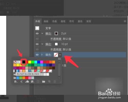The height and width of the screenshot is (102, 128).
Task: Pick the blue gradient swatch
Action: coord(18,71)
